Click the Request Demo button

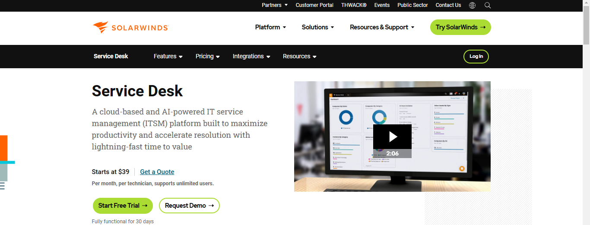(x=189, y=206)
